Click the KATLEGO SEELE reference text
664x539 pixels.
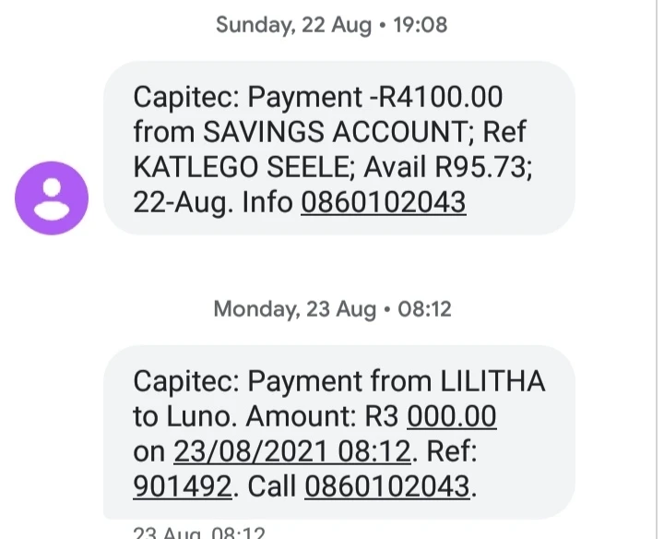(242, 167)
